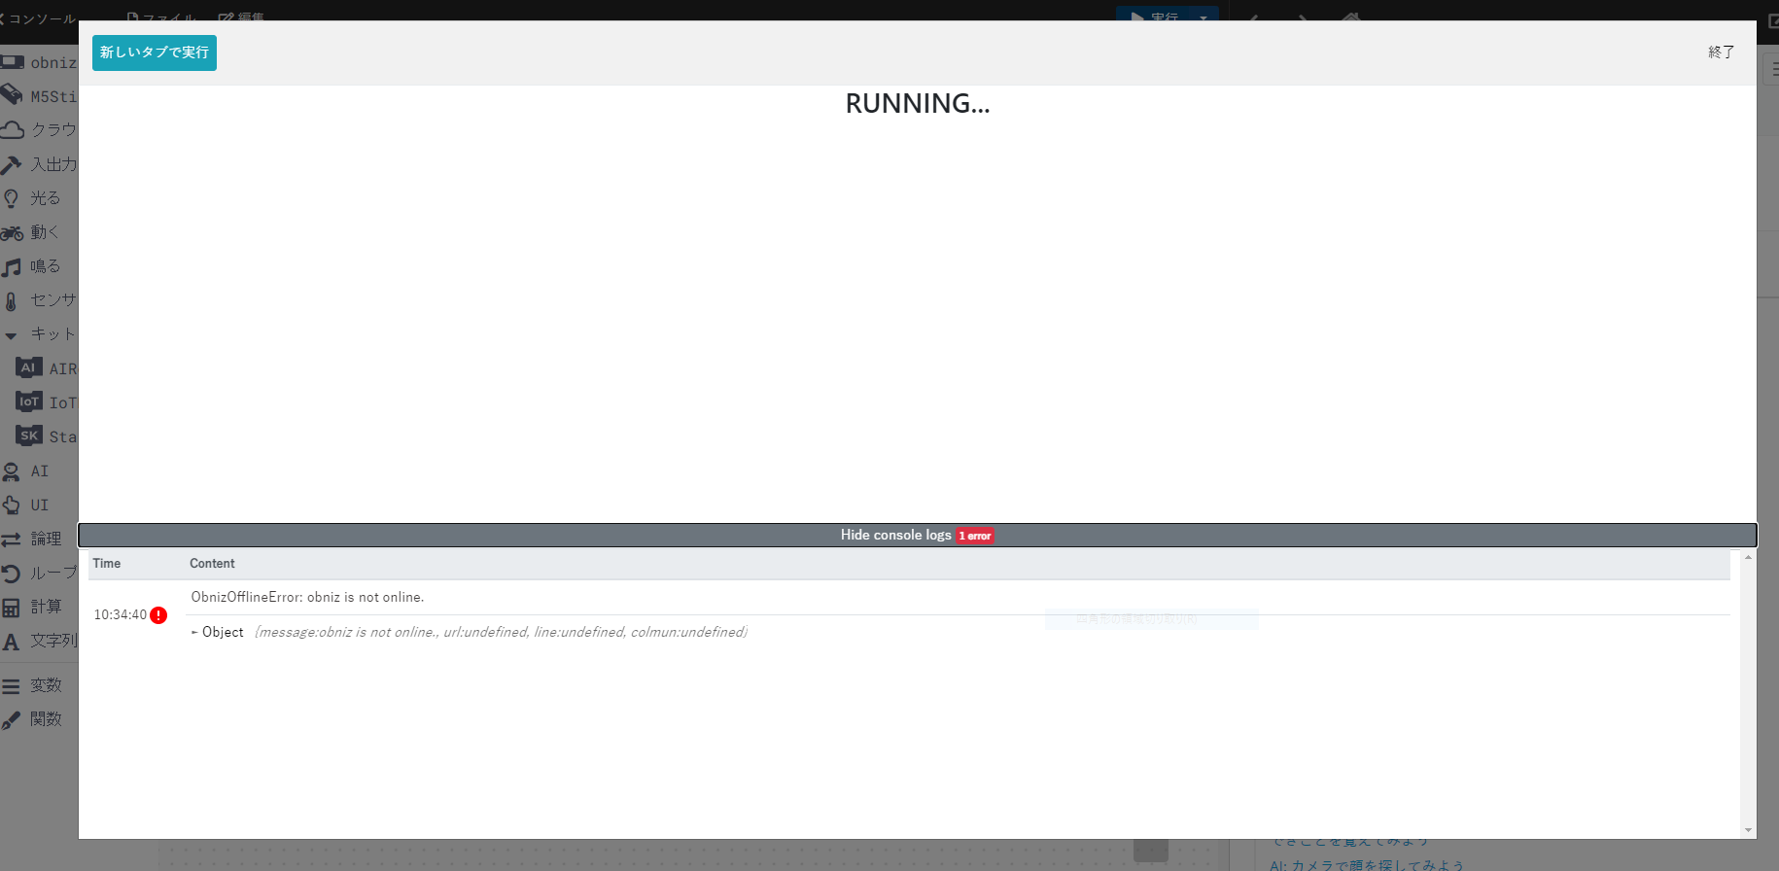
Task: Click the 新しいタブで実行 button
Action: [154, 52]
